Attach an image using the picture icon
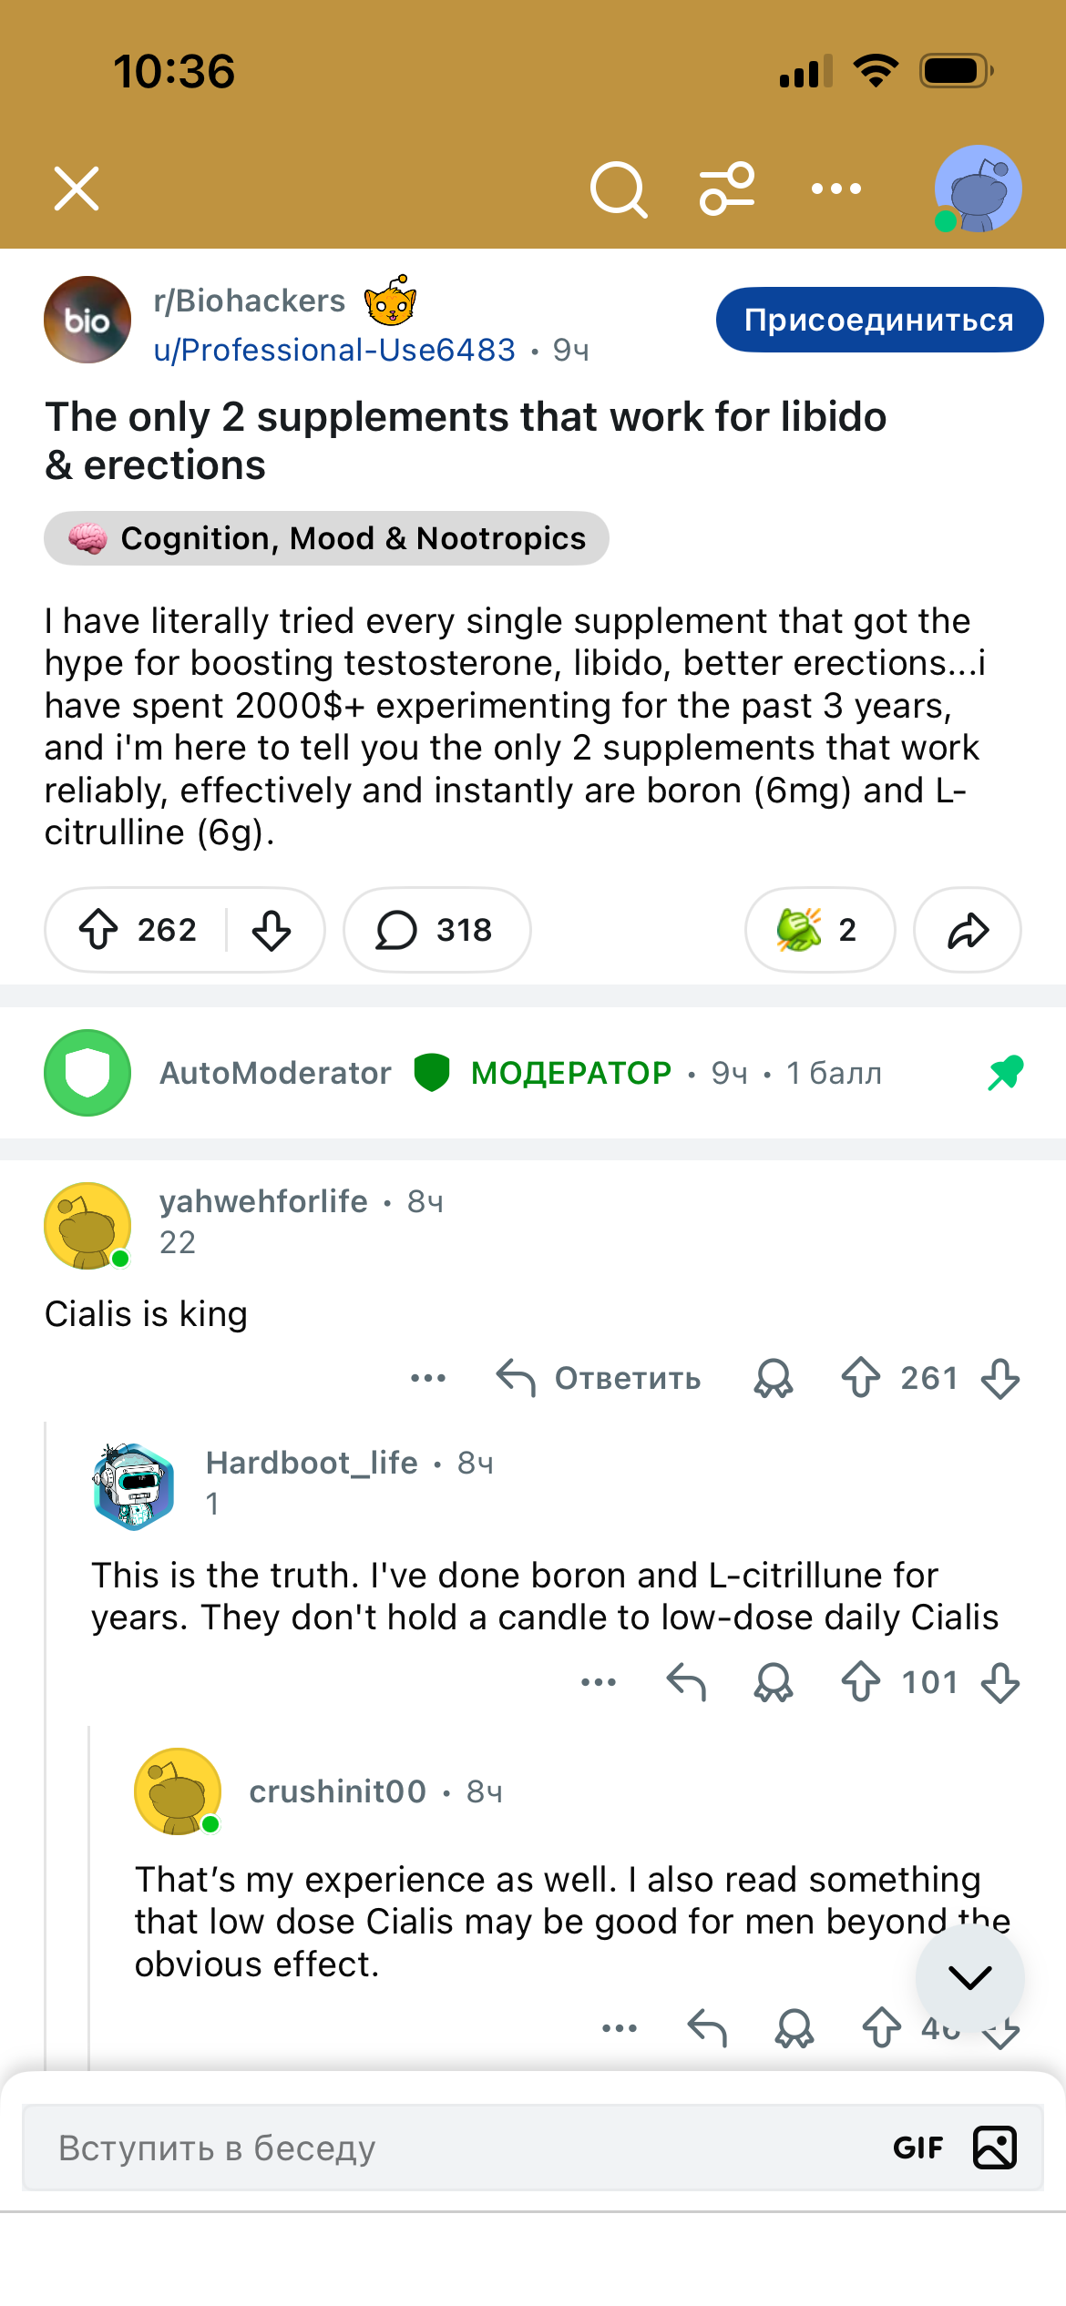This screenshot has height=2306, width=1066. [x=995, y=2148]
